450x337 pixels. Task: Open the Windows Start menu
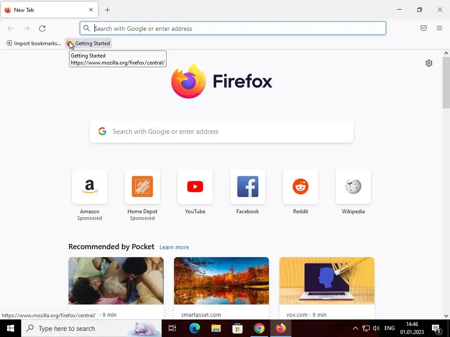pyautogui.click(x=11, y=328)
